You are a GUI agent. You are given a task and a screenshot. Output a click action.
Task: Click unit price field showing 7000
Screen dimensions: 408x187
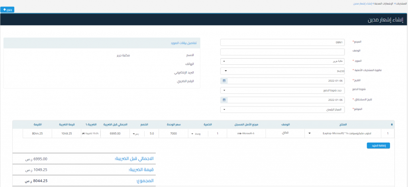(173, 133)
